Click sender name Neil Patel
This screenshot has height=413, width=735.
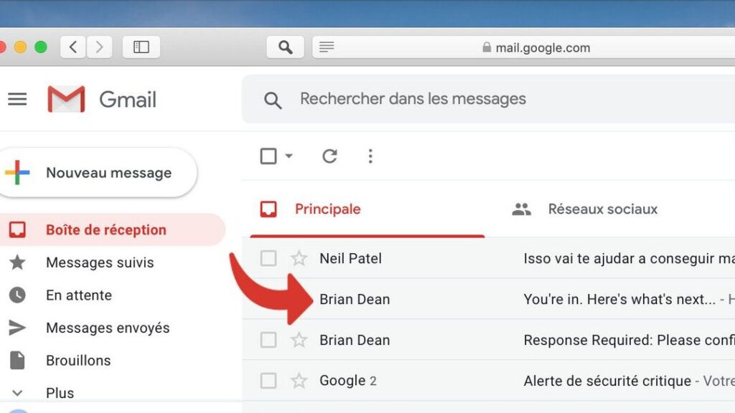coord(350,258)
